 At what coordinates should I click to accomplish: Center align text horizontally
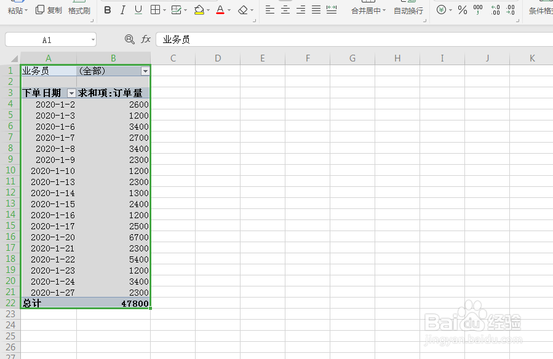[x=285, y=10]
